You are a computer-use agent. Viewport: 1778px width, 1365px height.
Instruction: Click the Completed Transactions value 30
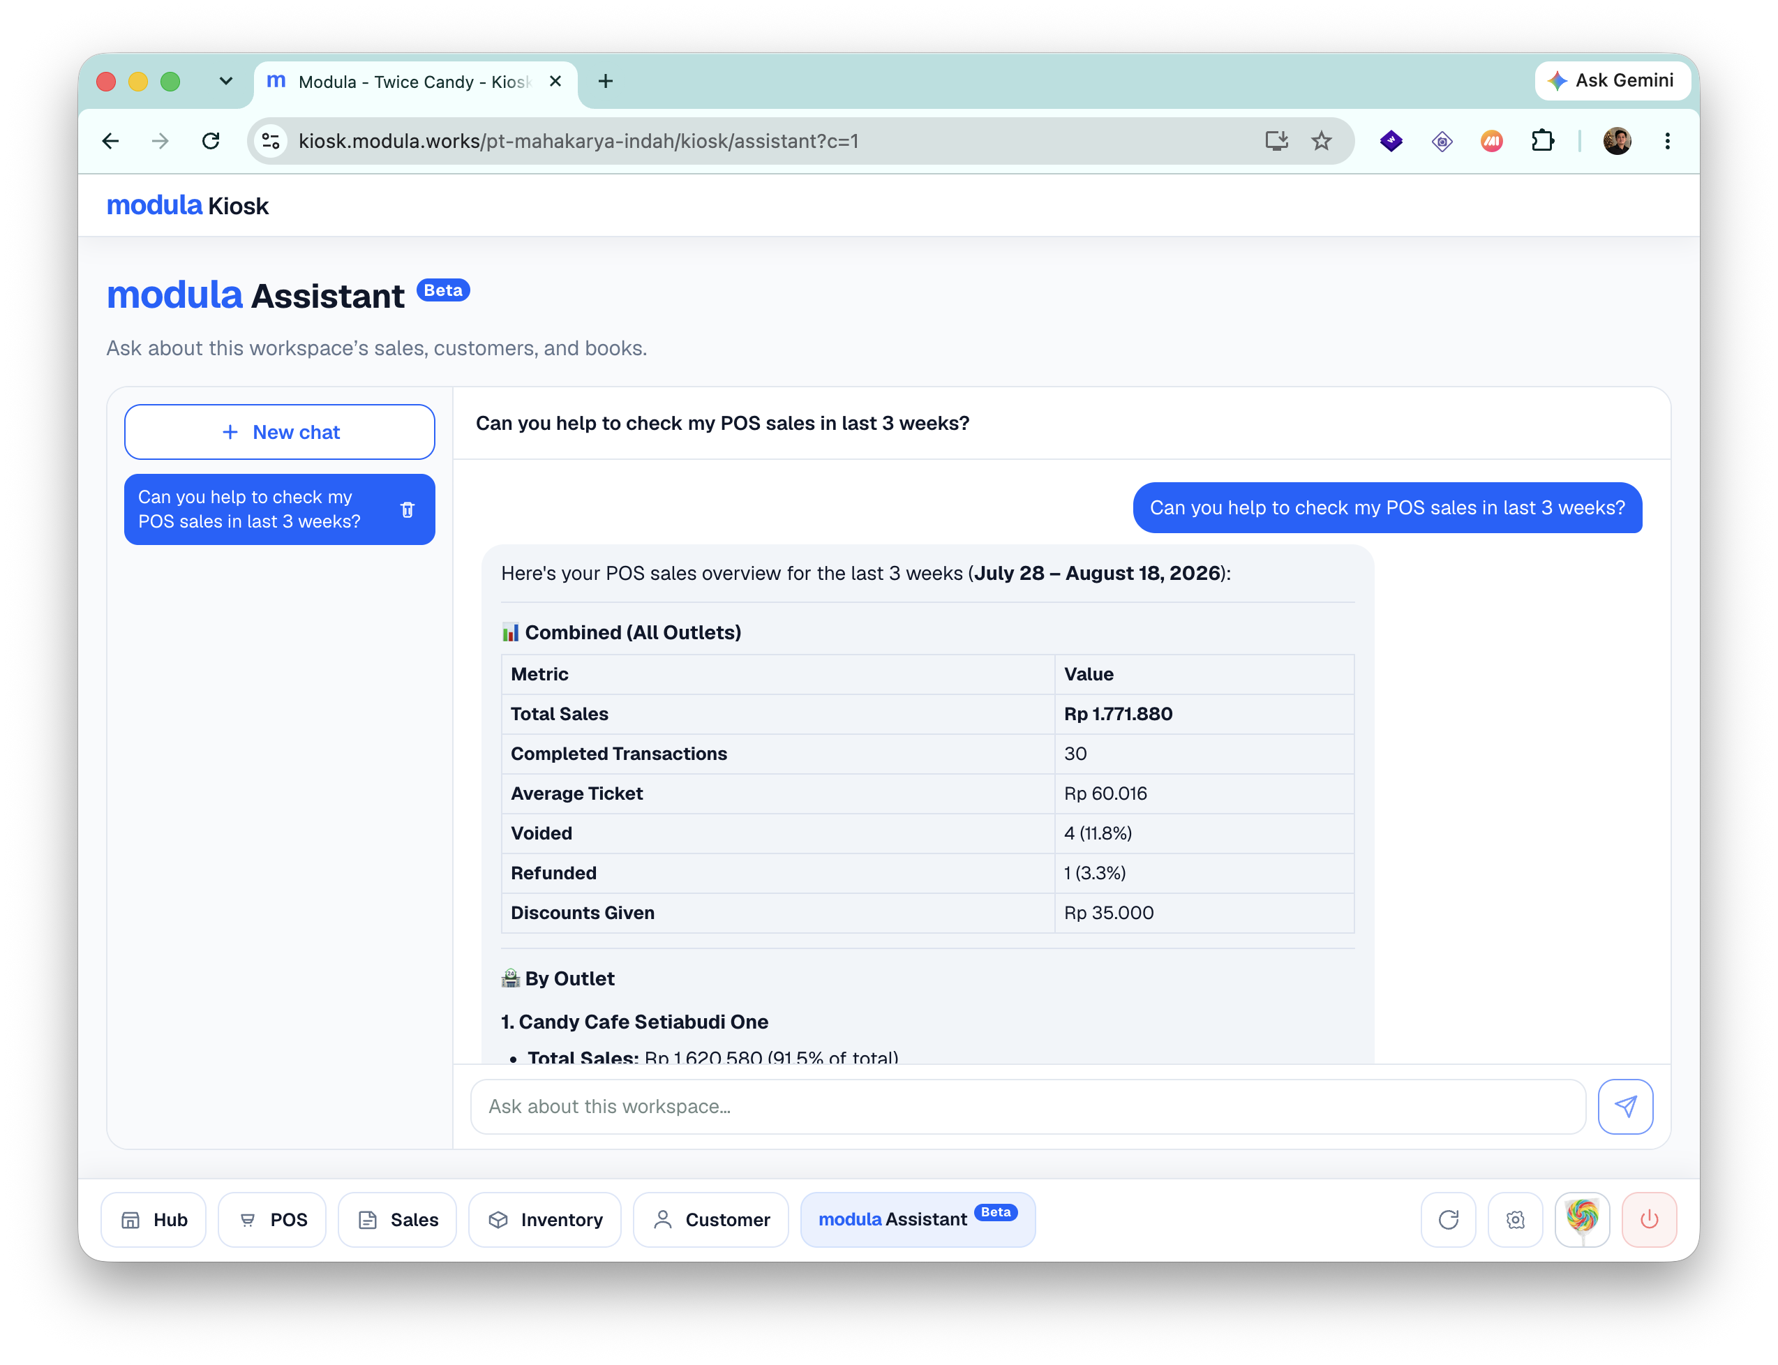(1075, 754)
